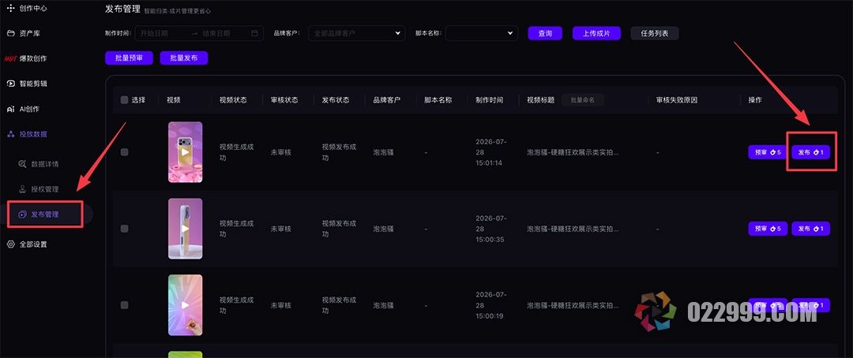The height and width of the screenshot is (358, 853).
Task: Open the 资产库 folder icon
Action: [x=11, y=33]
